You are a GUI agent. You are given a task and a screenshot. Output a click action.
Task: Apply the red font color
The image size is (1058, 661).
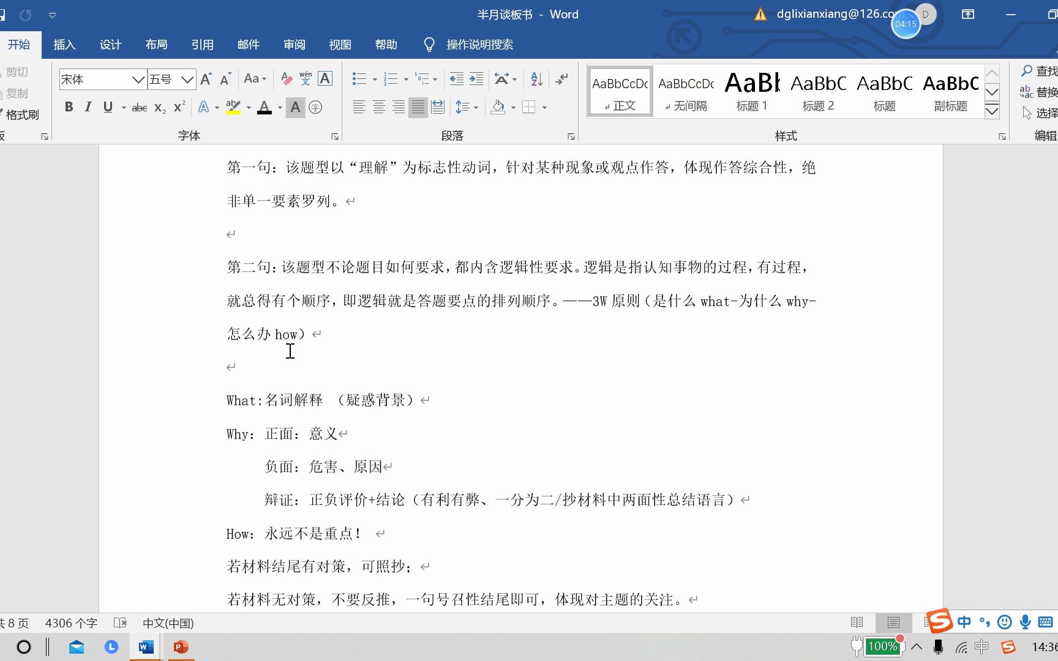(x=264, y=107)
